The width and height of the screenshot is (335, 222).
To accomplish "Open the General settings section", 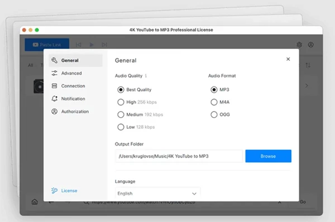I will click(75, 60).
